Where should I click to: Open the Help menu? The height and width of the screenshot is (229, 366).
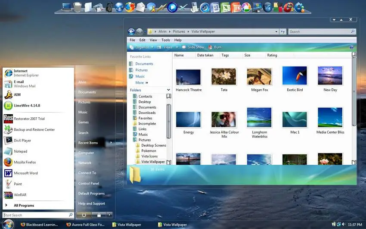tap(178, 40)
